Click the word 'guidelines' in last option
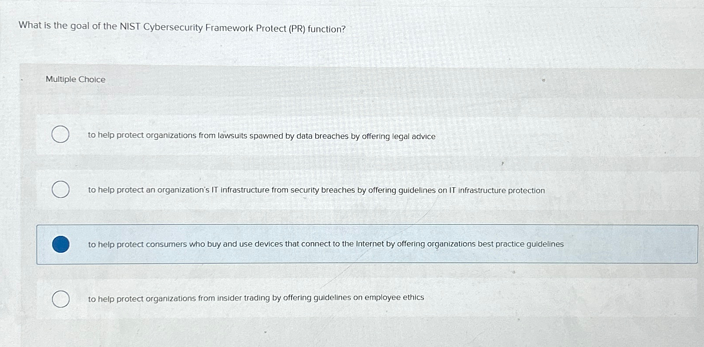 [333, 298]
